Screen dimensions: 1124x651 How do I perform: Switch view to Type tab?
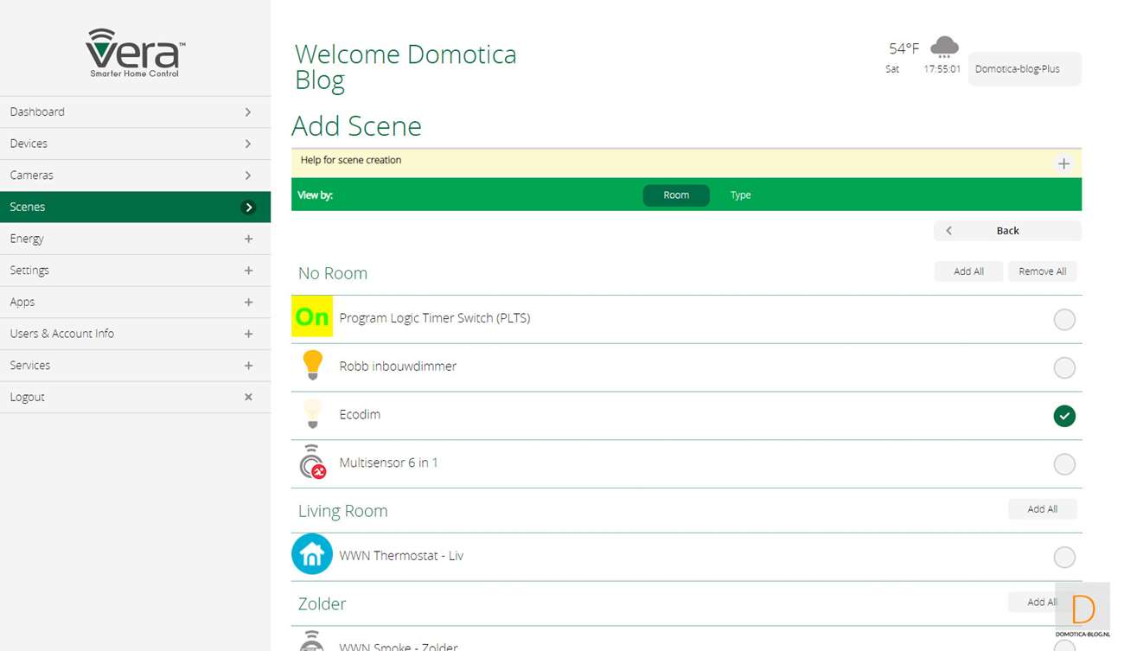click(740, 195)
